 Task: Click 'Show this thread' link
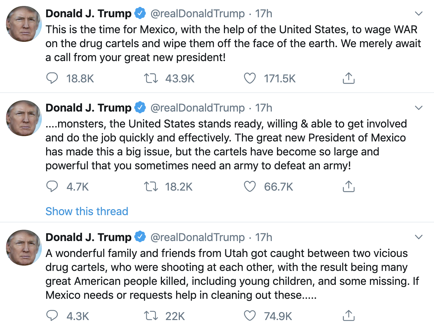point(87,211)
